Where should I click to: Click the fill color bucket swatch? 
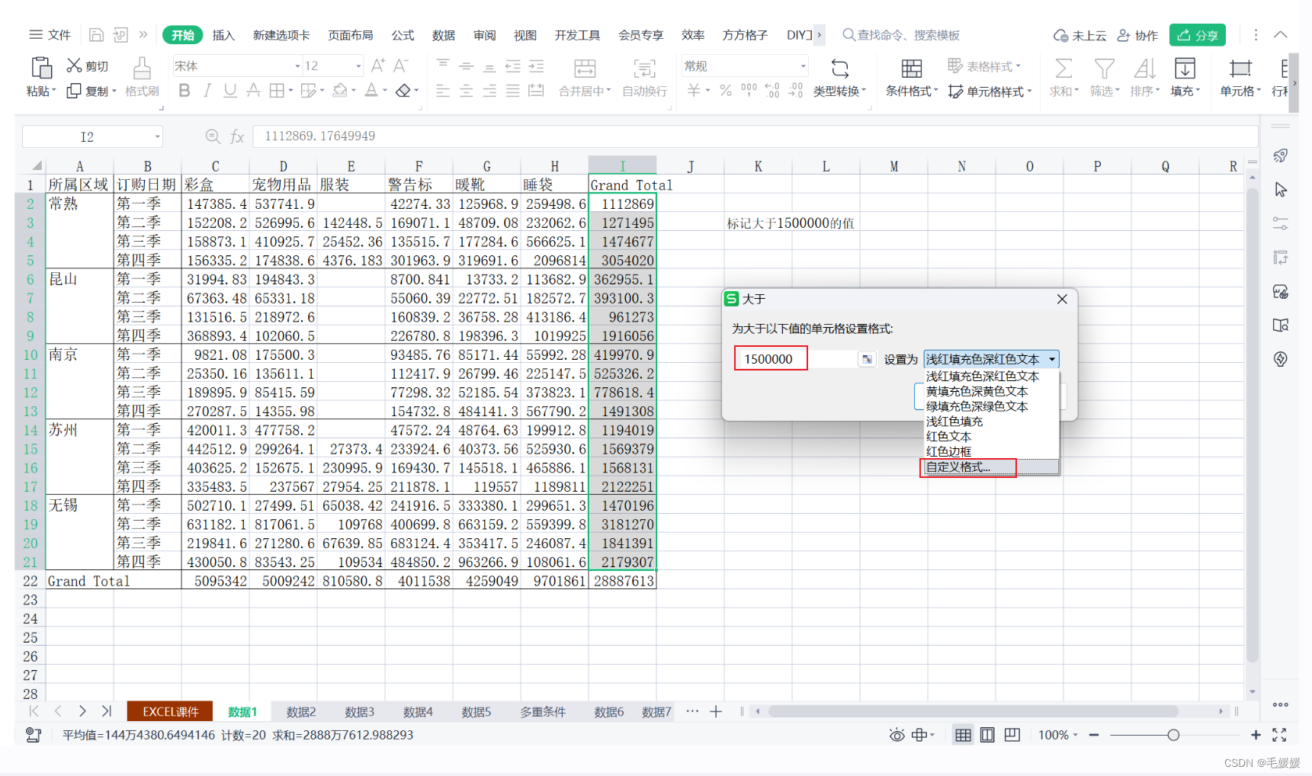point(340,91)
